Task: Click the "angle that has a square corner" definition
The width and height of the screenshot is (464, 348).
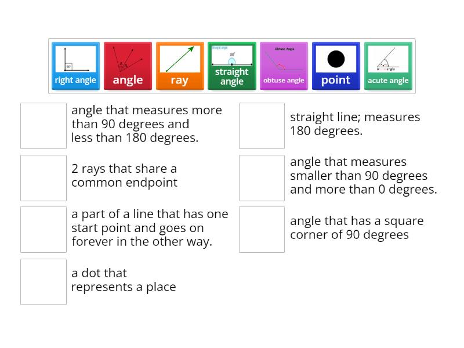Action: (357, 228)
